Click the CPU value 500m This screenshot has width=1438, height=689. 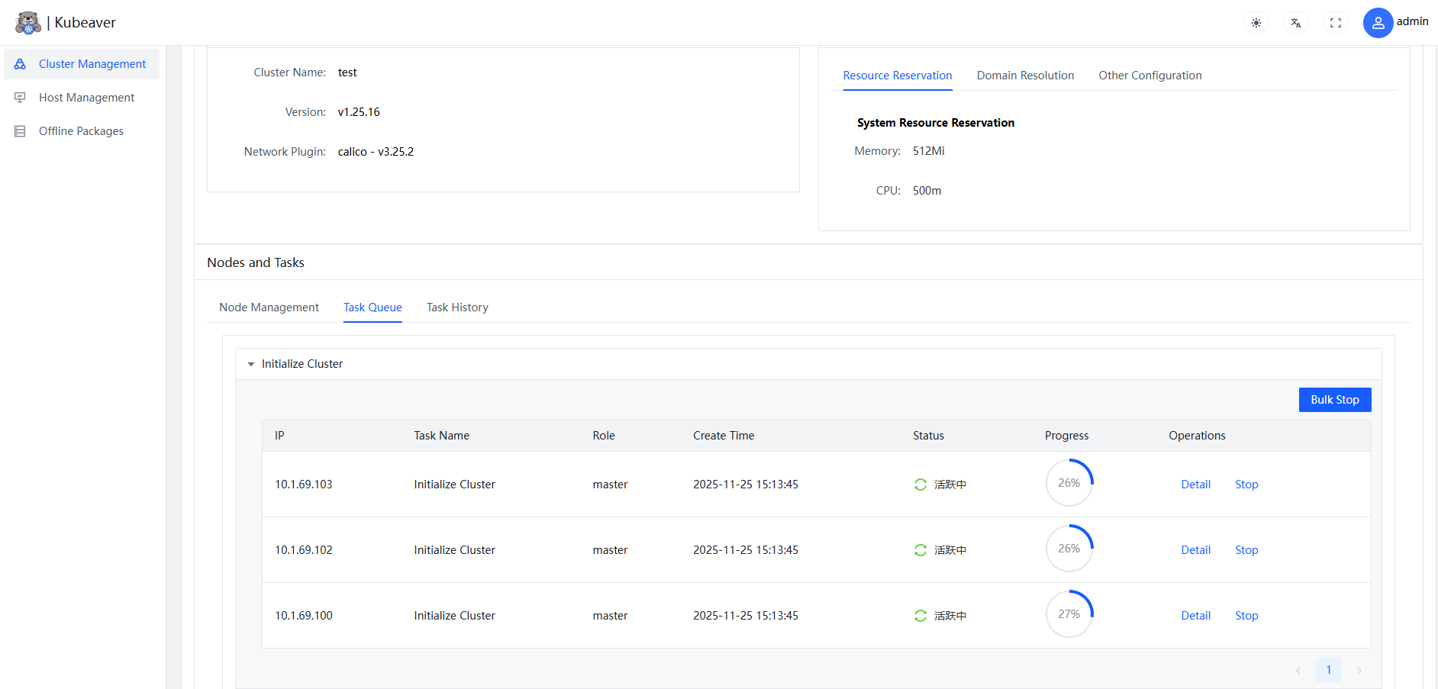pos(927,191)
